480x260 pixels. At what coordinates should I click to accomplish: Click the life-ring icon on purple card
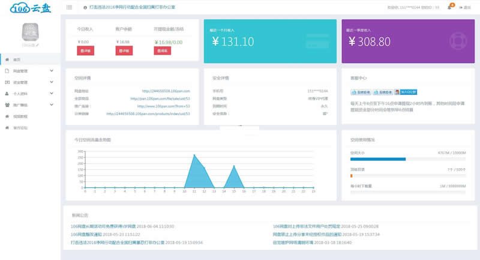pyautogui.click(x=457, y=41)
